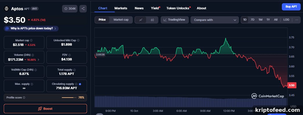Click the 78% profile score value
The image size is (303, 115).
click(x=81, y=98)
